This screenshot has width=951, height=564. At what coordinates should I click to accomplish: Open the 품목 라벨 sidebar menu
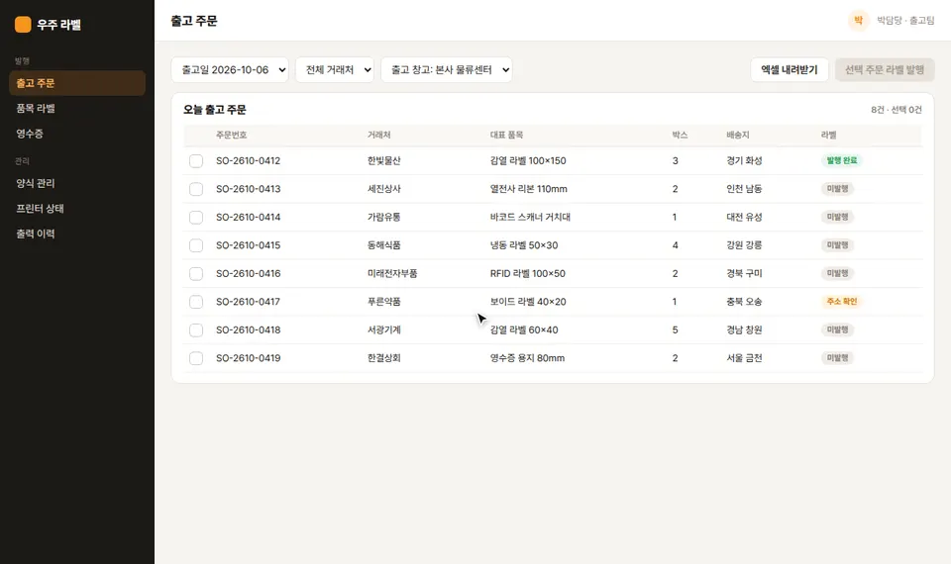[77, 109]
